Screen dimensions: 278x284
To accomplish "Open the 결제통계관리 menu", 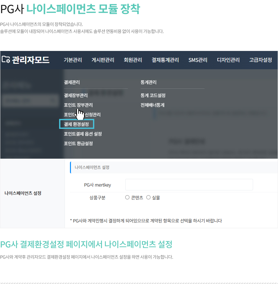I will point(165,60).
